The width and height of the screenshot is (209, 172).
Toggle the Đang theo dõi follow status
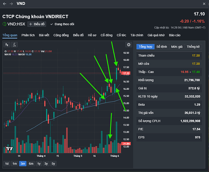click(60, 24)
